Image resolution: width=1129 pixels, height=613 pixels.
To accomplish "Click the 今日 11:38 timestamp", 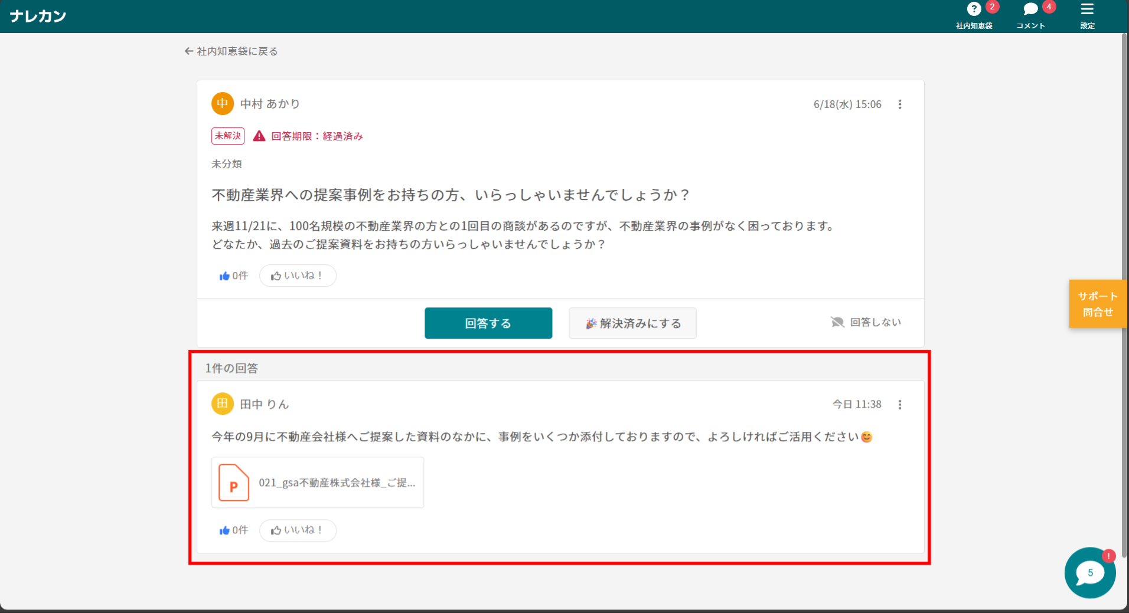I will point(857,405).
